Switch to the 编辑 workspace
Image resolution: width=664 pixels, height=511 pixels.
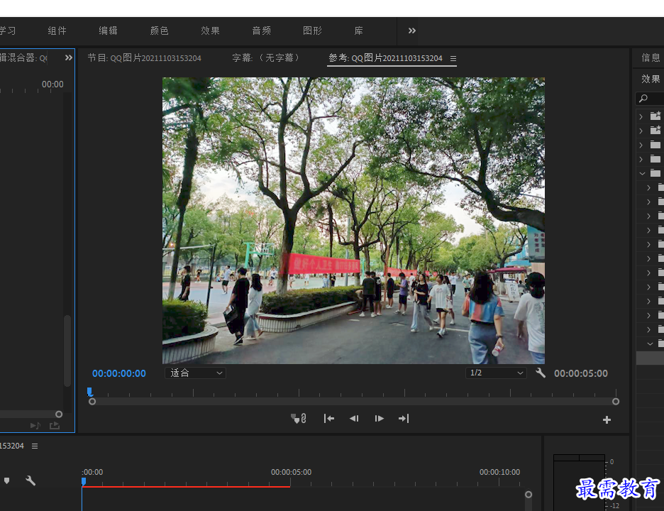(108, 31)
